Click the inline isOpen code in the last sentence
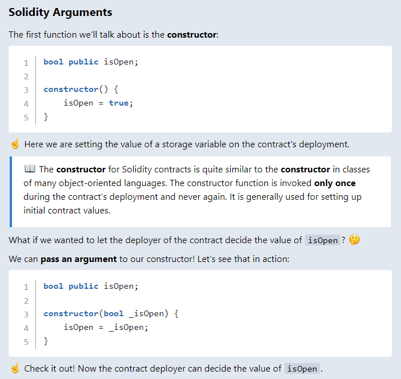This screenshot has height=379, width=401. [x=302, y=369]
